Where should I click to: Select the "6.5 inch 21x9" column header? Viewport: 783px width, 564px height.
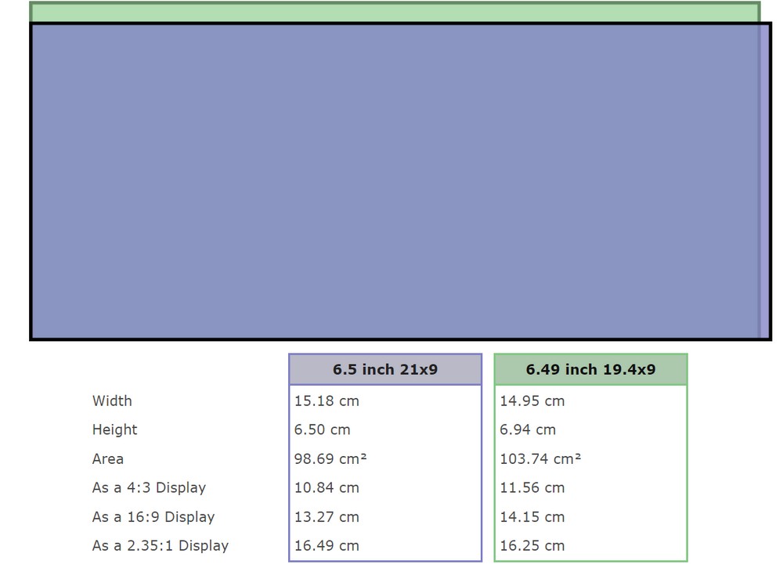click(x=385, y=369)
